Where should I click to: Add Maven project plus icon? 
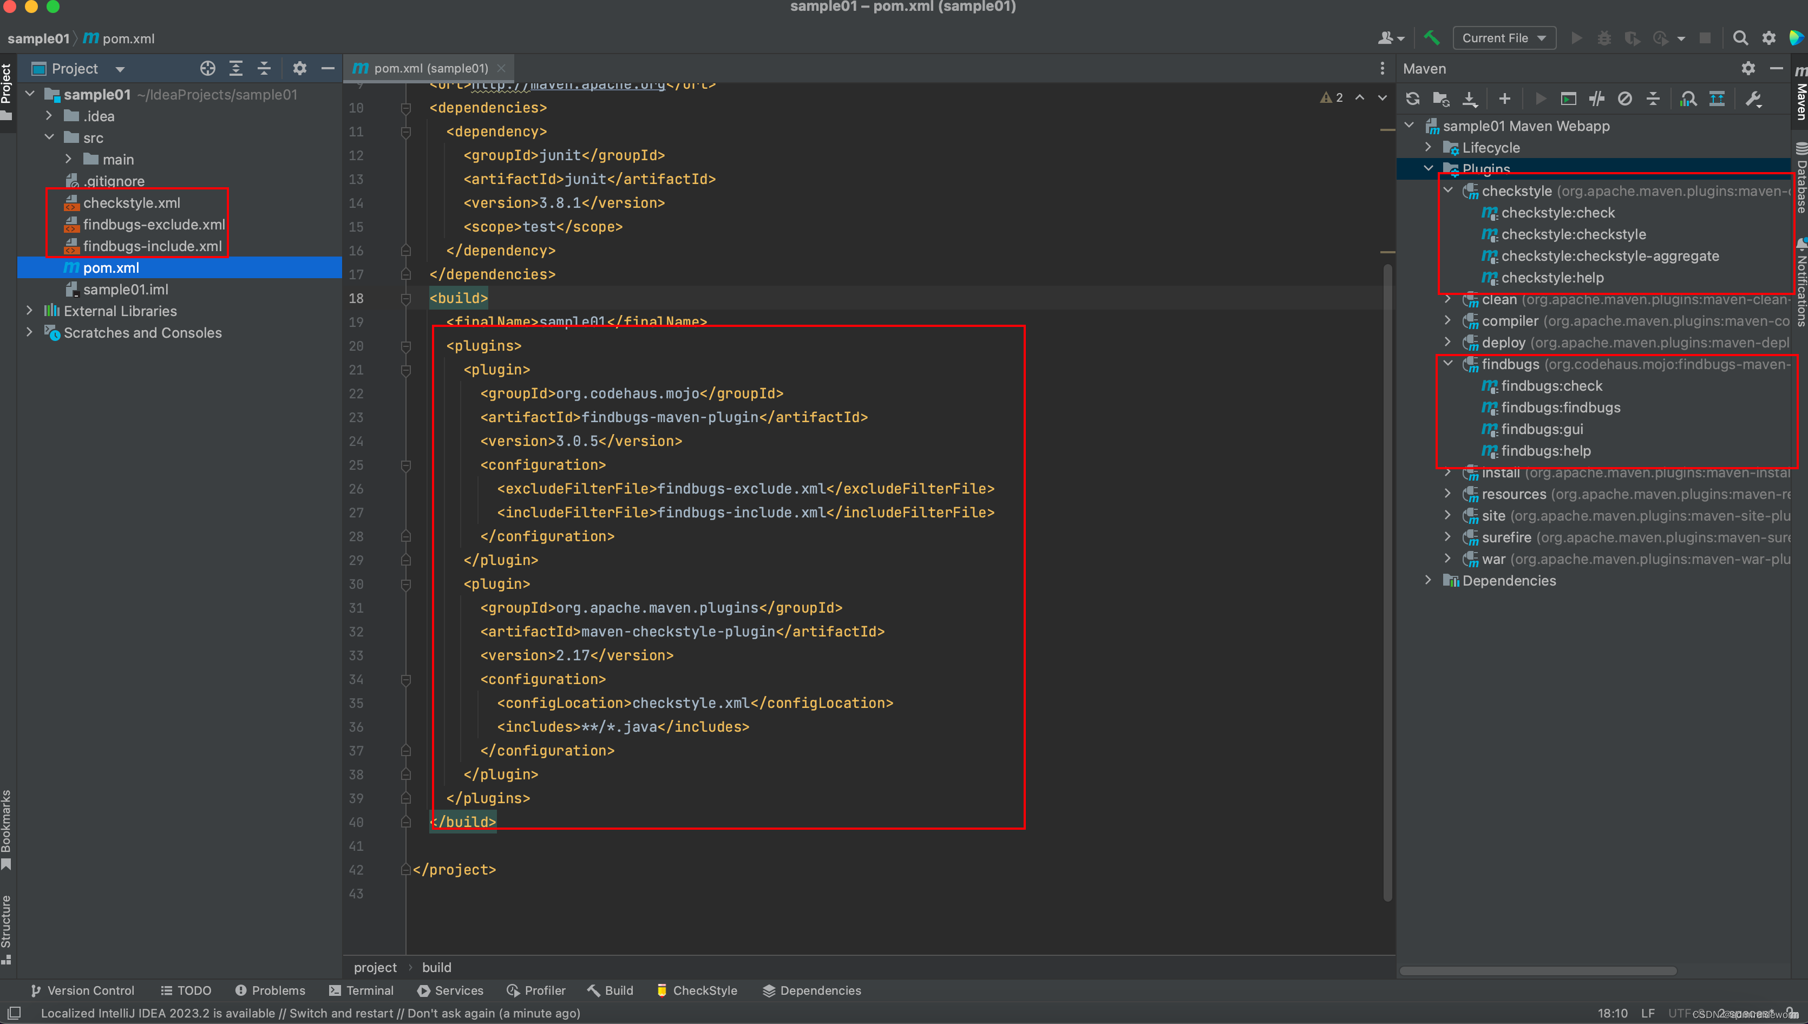coord(1504,99)
